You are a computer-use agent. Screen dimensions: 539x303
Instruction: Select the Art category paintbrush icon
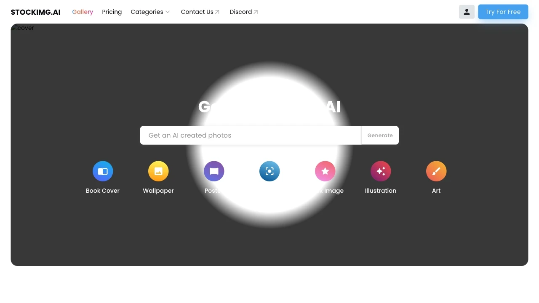tap(436, 171)
